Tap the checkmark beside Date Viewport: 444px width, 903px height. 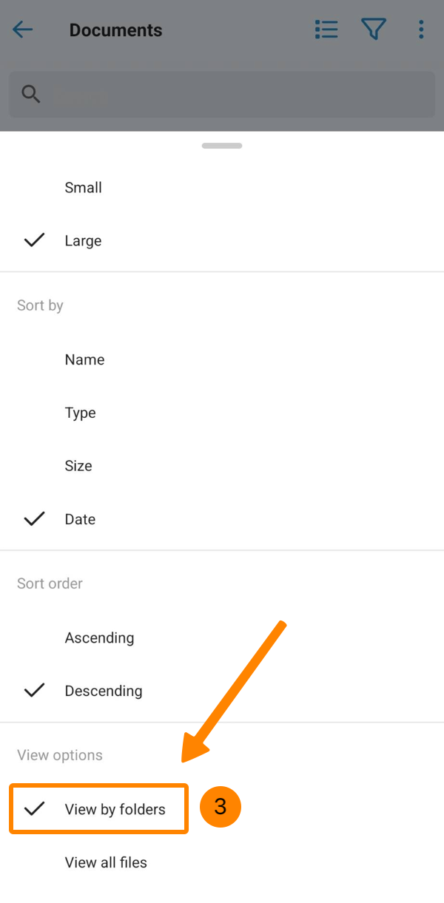tap(34, 518)
